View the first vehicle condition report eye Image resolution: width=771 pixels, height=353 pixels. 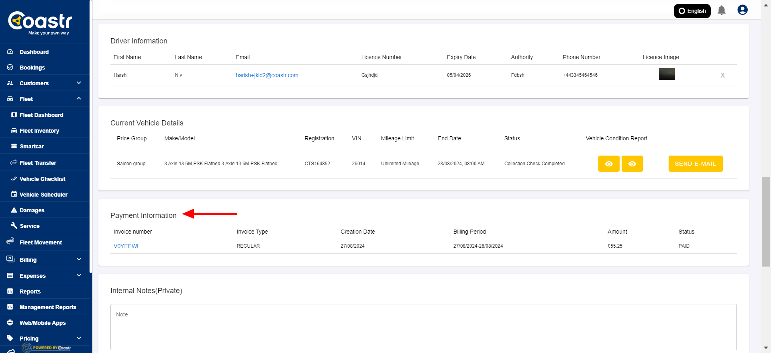(x=609, y=164)
